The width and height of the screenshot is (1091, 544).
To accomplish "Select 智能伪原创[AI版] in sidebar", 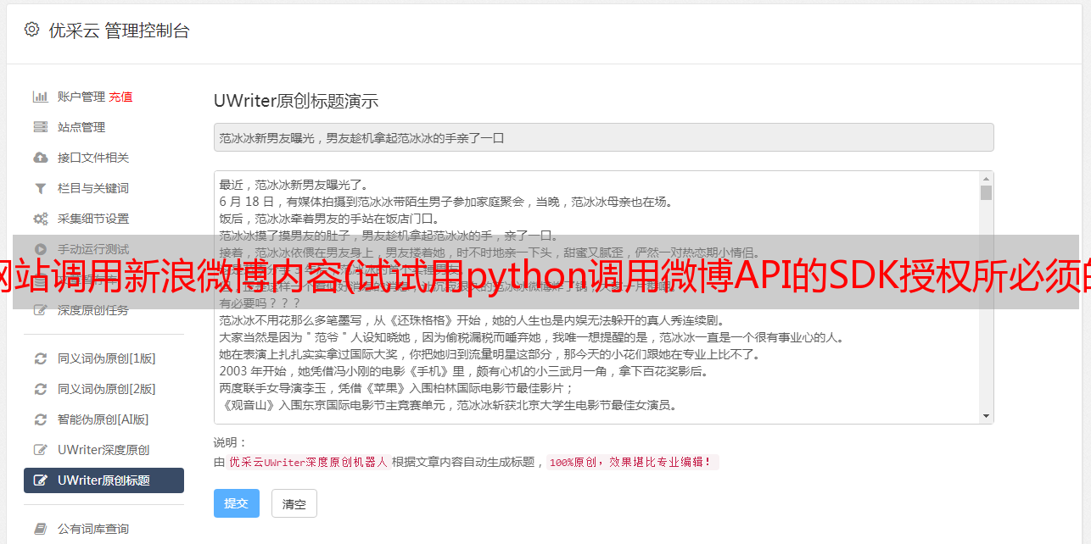I will 104,419.
